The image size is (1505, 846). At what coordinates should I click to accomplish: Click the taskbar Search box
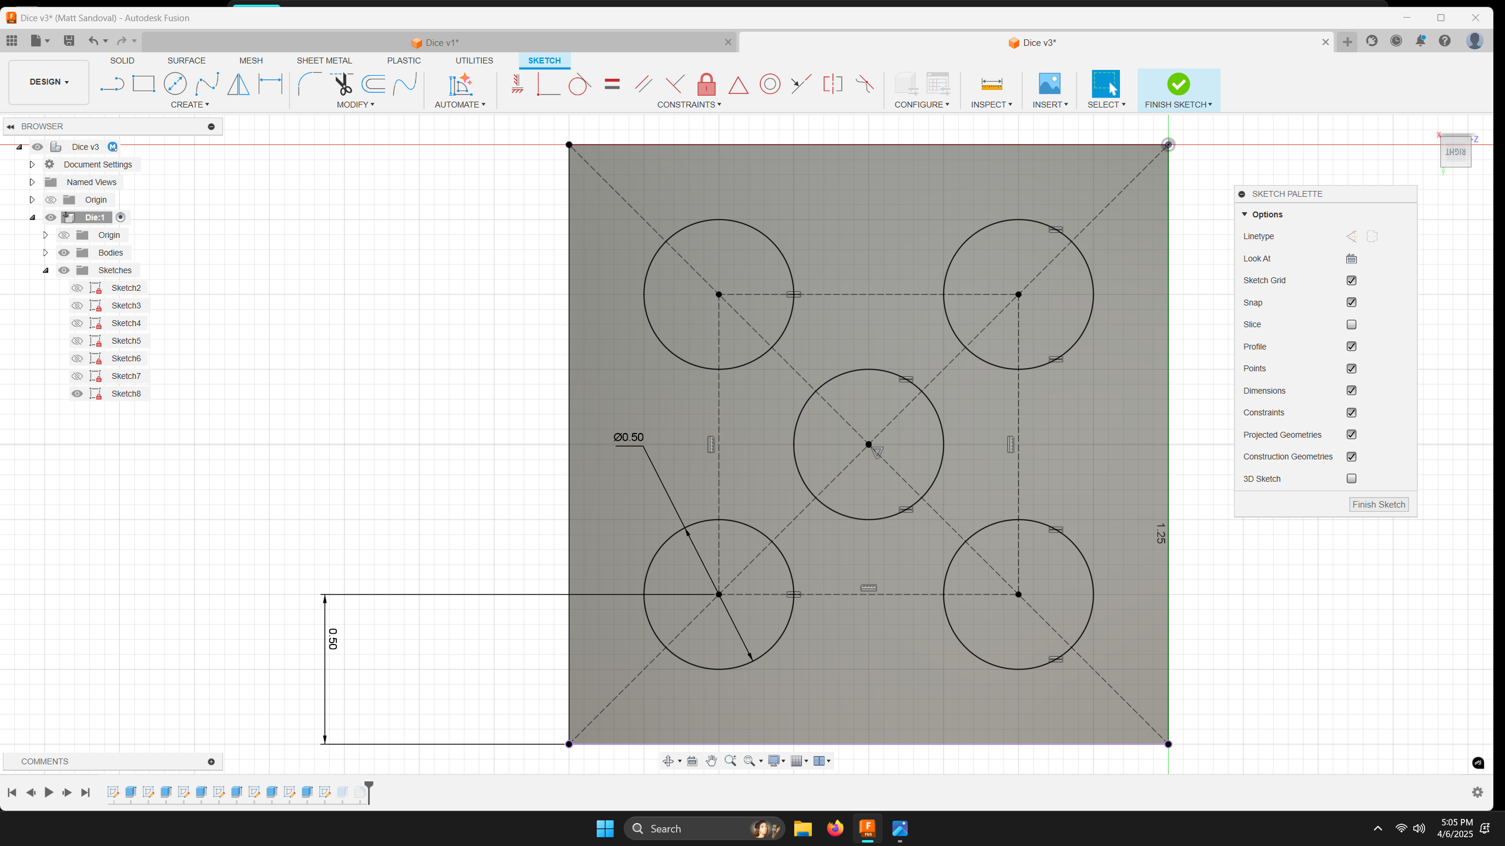704,828
